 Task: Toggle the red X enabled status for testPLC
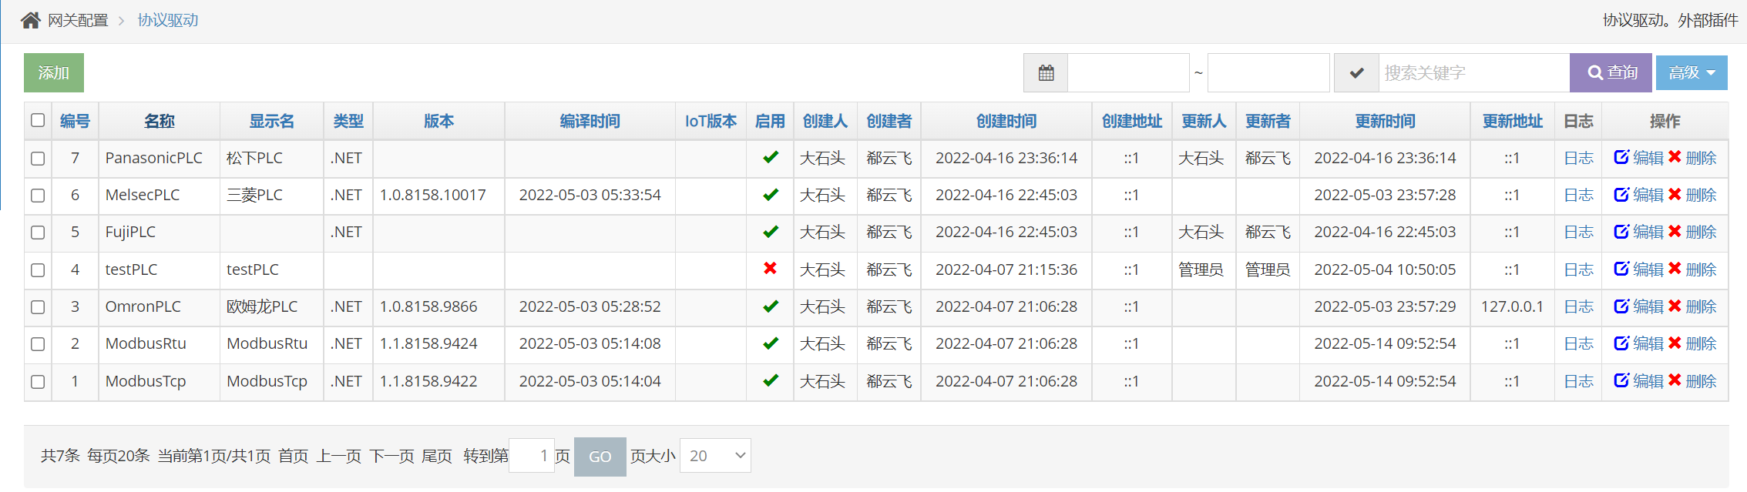770,269
